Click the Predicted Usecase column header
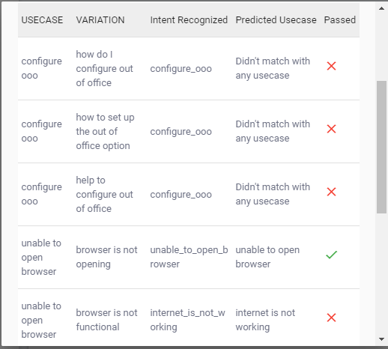Viewport: 388px width, 349px height. (276, 20)
